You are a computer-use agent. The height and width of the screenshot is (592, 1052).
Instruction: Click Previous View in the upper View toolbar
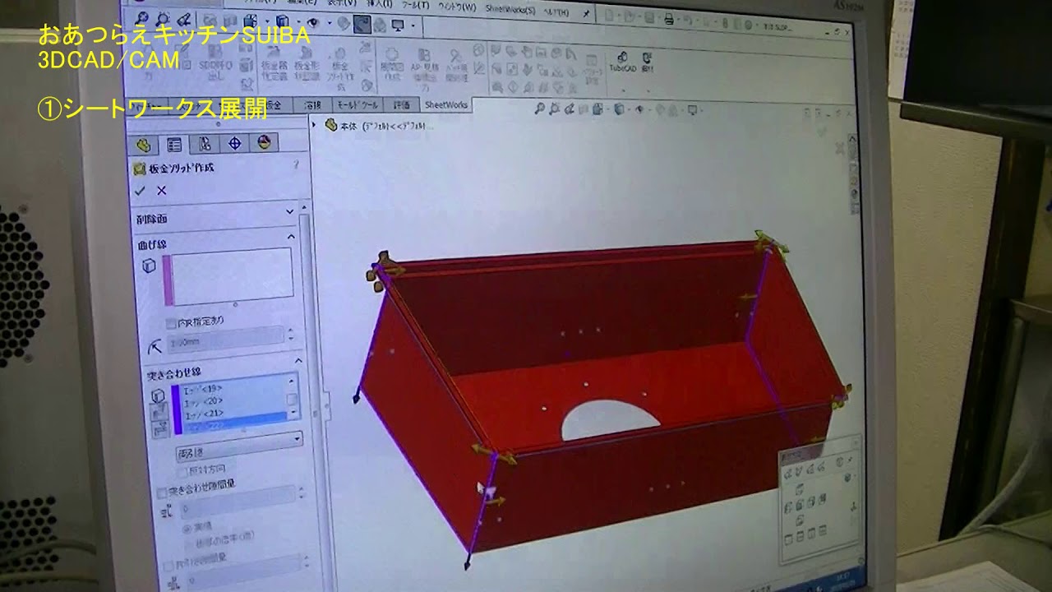pos(183,19)
